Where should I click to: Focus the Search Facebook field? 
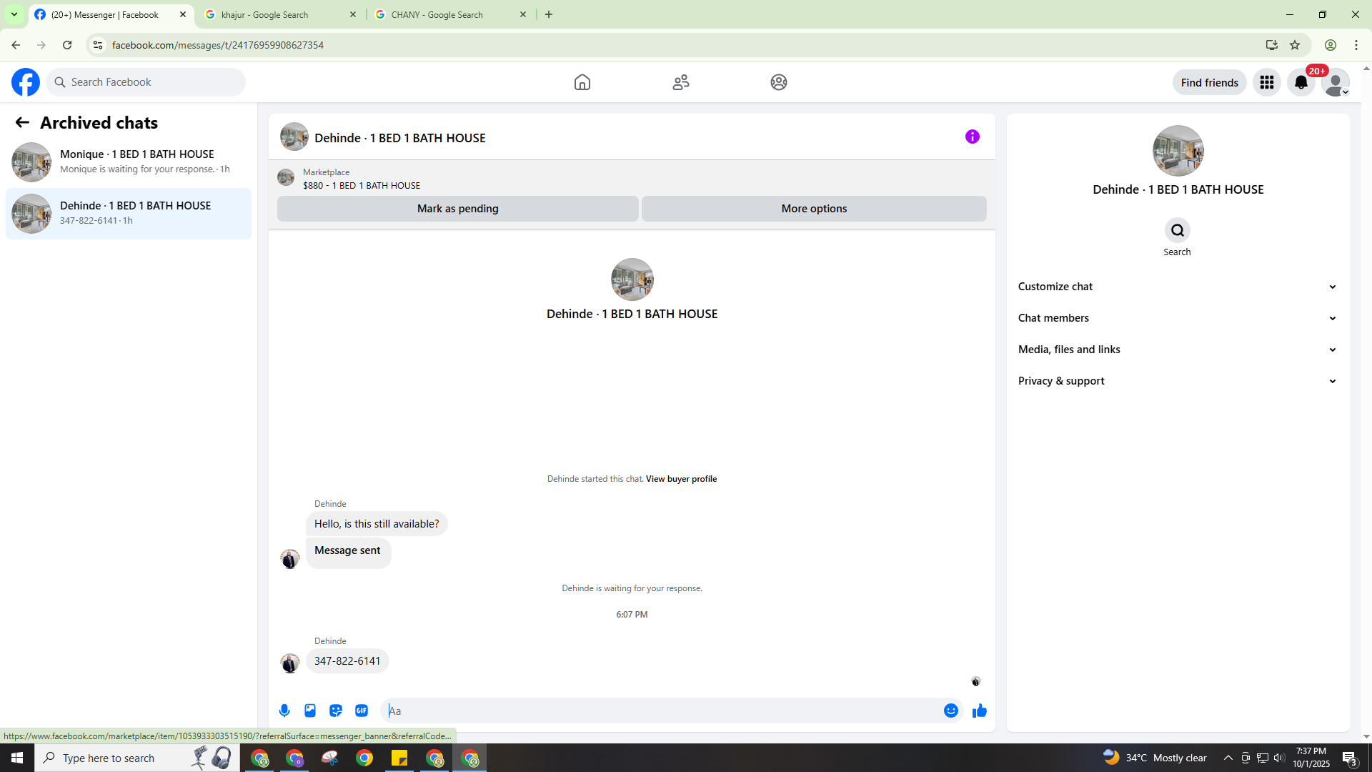[x=146, y=82]
